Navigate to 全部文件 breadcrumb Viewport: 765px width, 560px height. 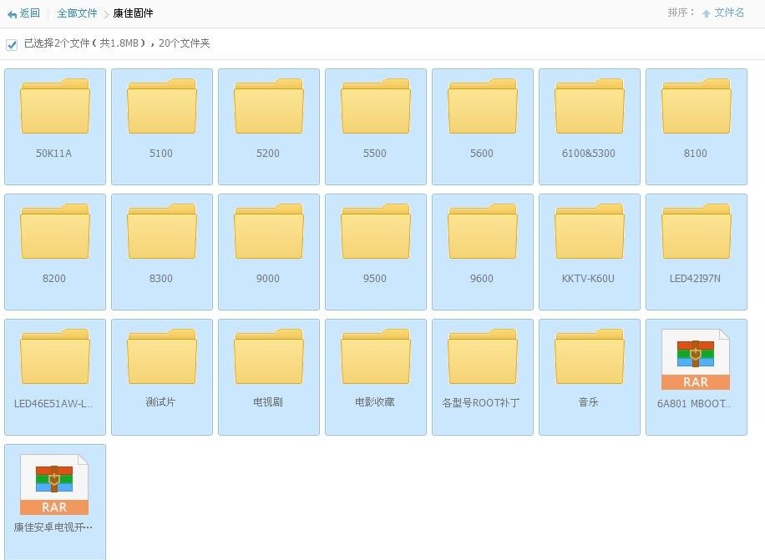(x=77, y=13)
